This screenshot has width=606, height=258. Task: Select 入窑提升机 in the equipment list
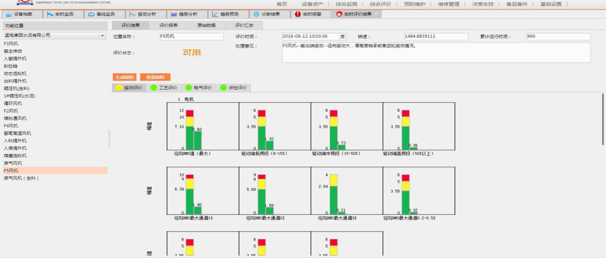[15, 58]
